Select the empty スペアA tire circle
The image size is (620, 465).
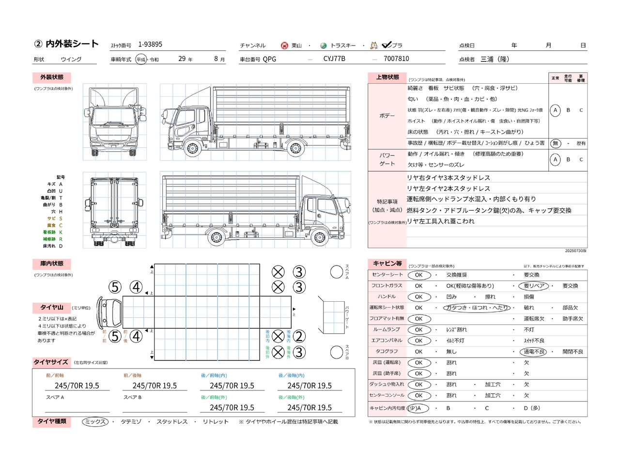click(337, 272)
